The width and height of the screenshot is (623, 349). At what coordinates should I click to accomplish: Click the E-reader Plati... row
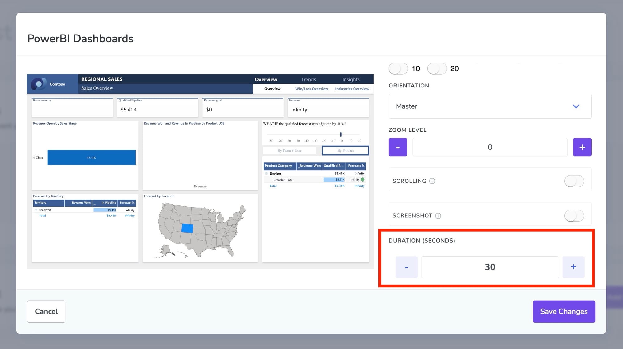[315, 180]
